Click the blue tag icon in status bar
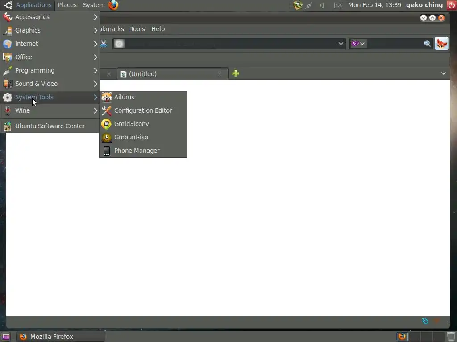 point(425,321)
